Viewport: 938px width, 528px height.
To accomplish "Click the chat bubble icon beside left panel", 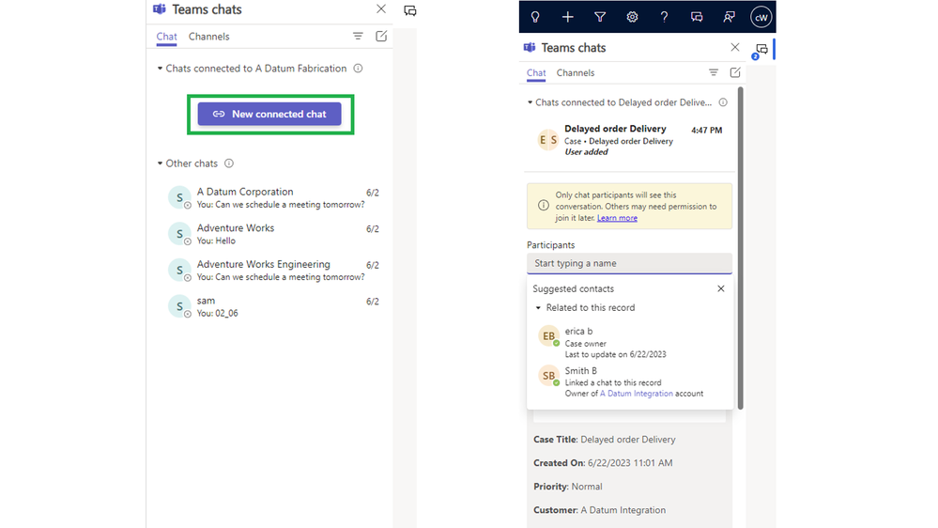I will click(x=409, y=10).
